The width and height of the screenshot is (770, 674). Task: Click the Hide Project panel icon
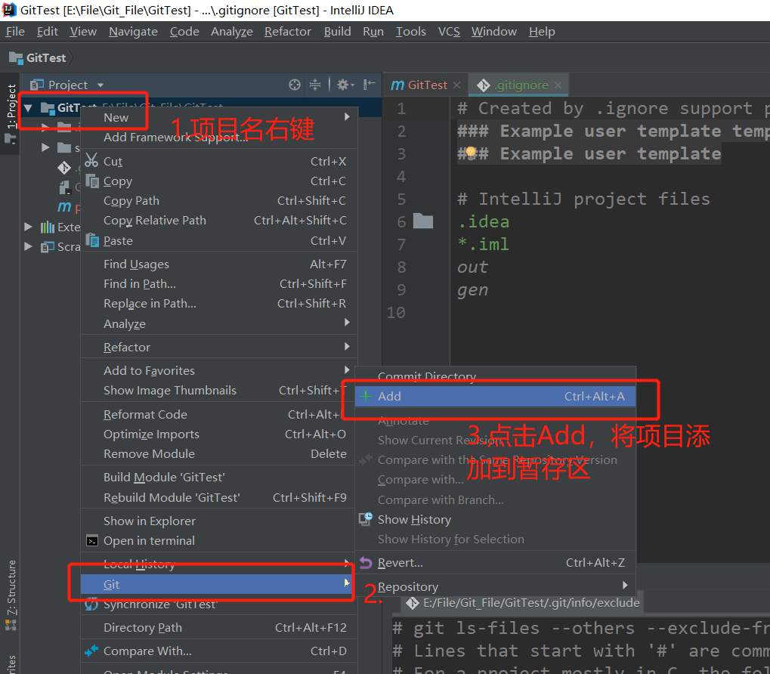(x=370, y=85)
